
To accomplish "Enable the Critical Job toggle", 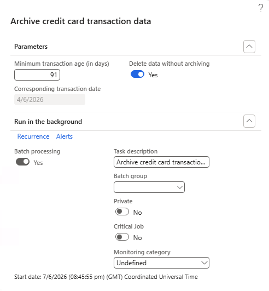I will 122,237.
